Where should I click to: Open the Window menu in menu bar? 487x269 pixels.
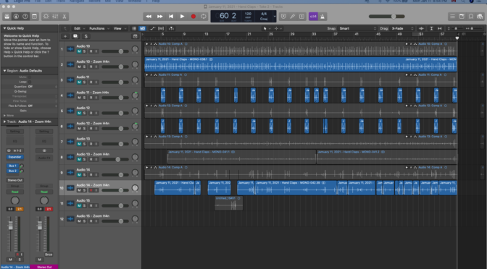(x=135, y=1)
